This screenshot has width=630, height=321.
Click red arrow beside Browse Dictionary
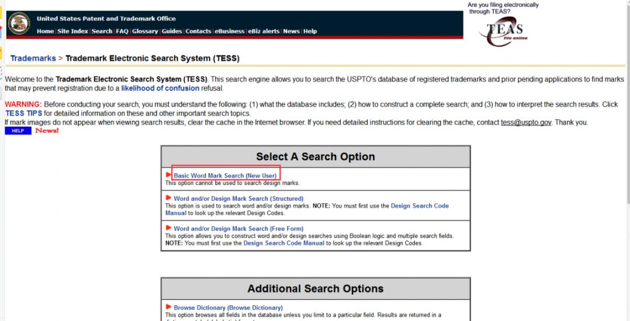pyautogui.click(x=169, y=308)
